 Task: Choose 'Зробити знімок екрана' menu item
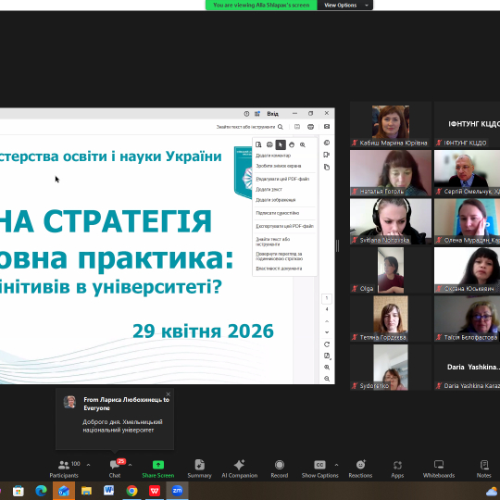pos(279,166)
